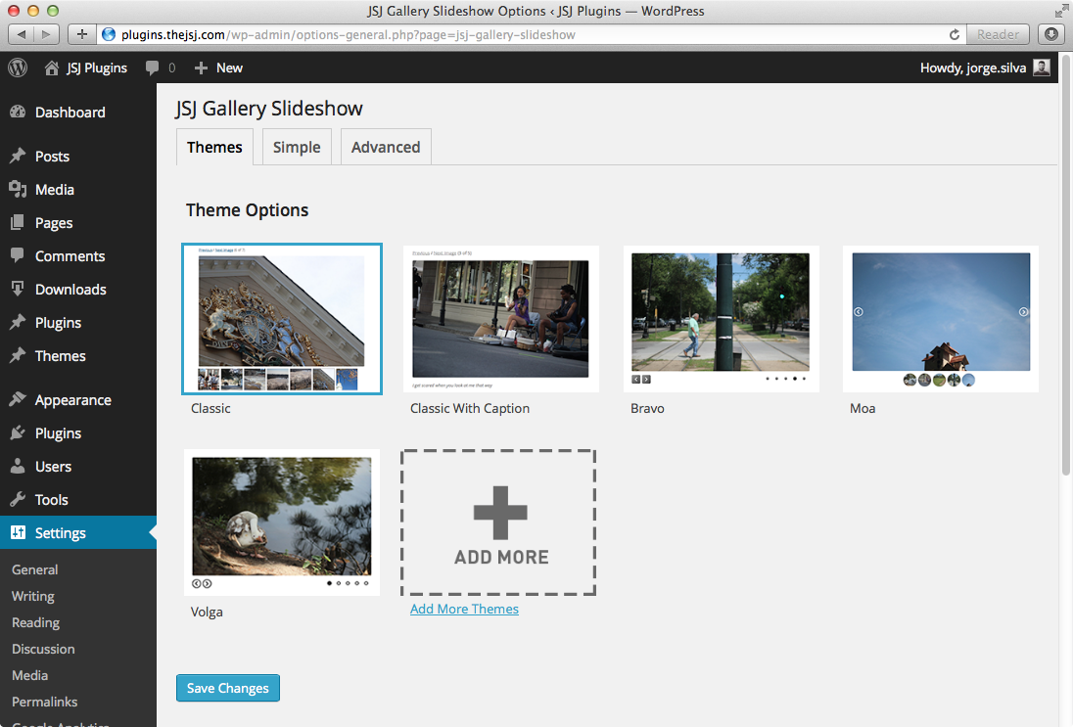Click the page vertical scrollbar
Screen dimensions: 1073x727
click(1065, 265)
